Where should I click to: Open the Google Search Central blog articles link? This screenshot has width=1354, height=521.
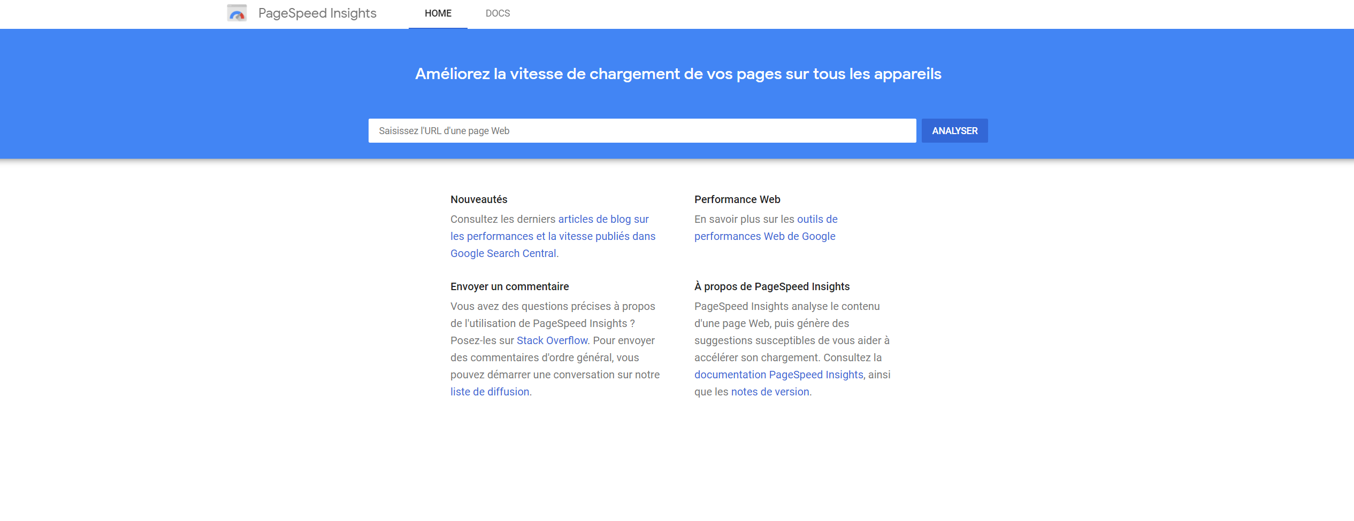[553, 236]
